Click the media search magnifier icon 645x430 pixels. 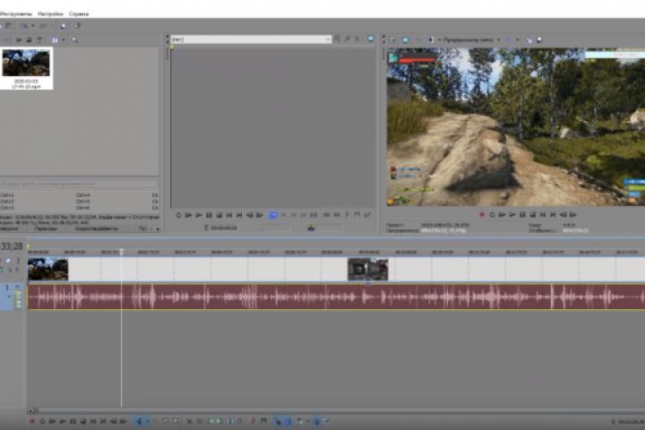point(75,40)
